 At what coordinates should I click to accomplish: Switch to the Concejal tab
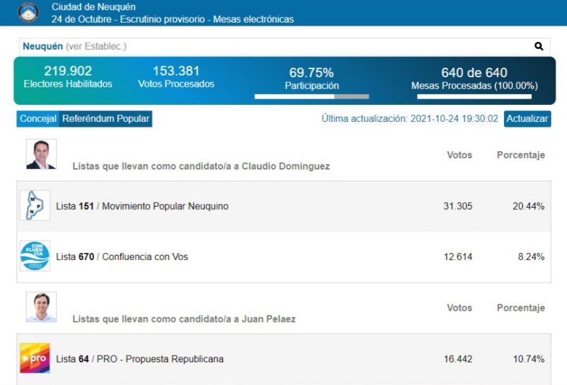click(x=38, y=119)
